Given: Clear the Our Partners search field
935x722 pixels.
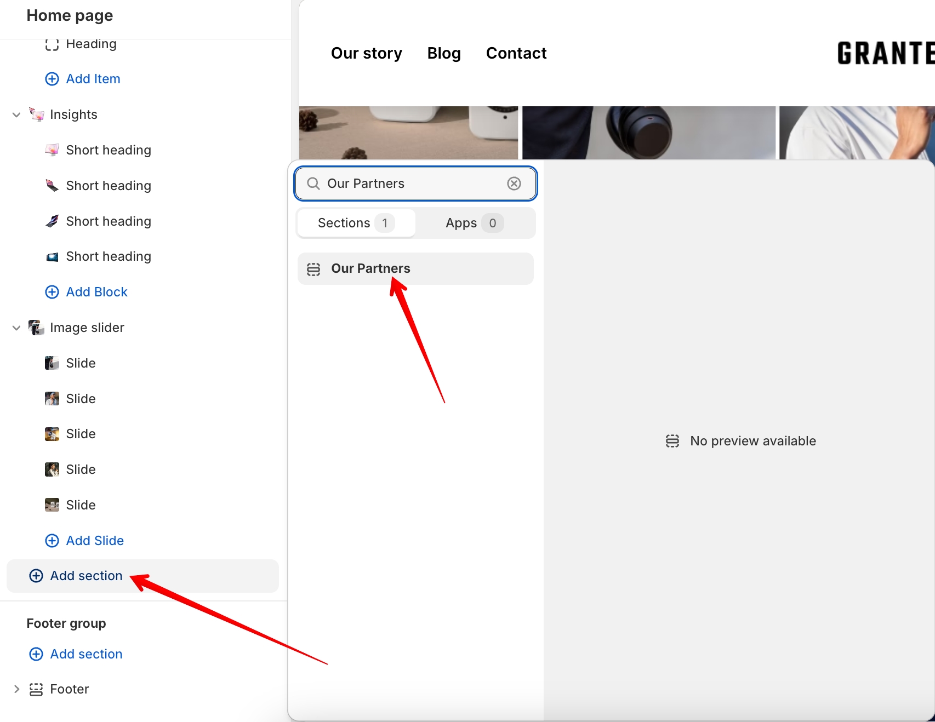Looking at the screenshot, I should click(x=514, y=184).
